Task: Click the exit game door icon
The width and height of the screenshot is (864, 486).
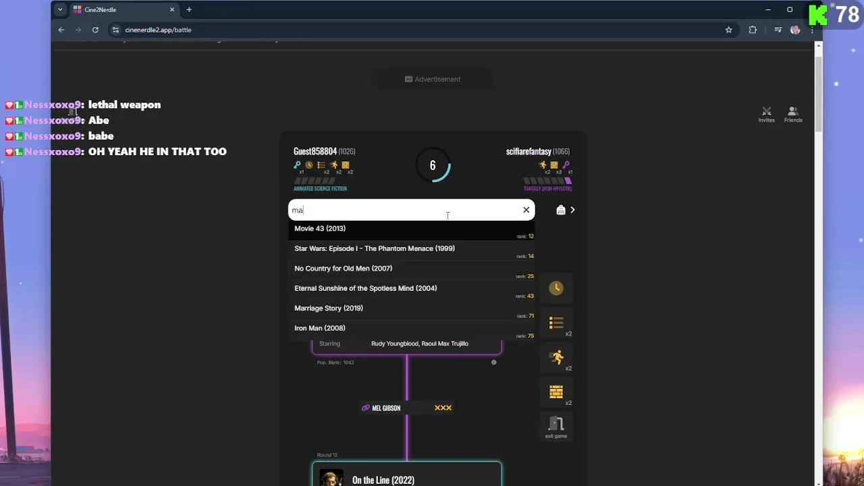Action: tap(556, 427)
